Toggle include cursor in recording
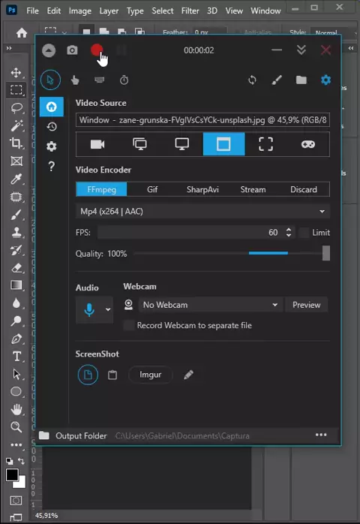Viewport: 360px width, 524px height. point(50,80)
